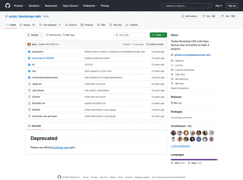Click the commit history clock icon
This screenshot has width=243, height=180.
pyautogui.click(x=148, y=44)
